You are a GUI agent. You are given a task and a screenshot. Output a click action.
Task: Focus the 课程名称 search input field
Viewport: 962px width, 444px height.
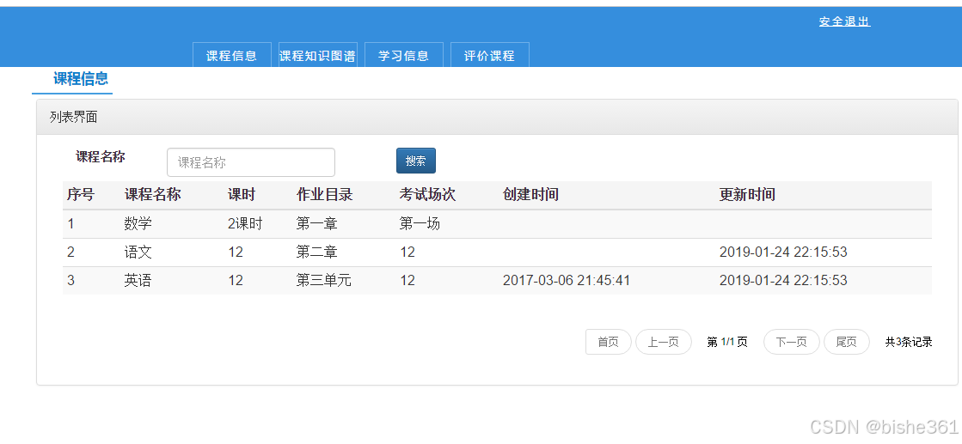[251, 162]
